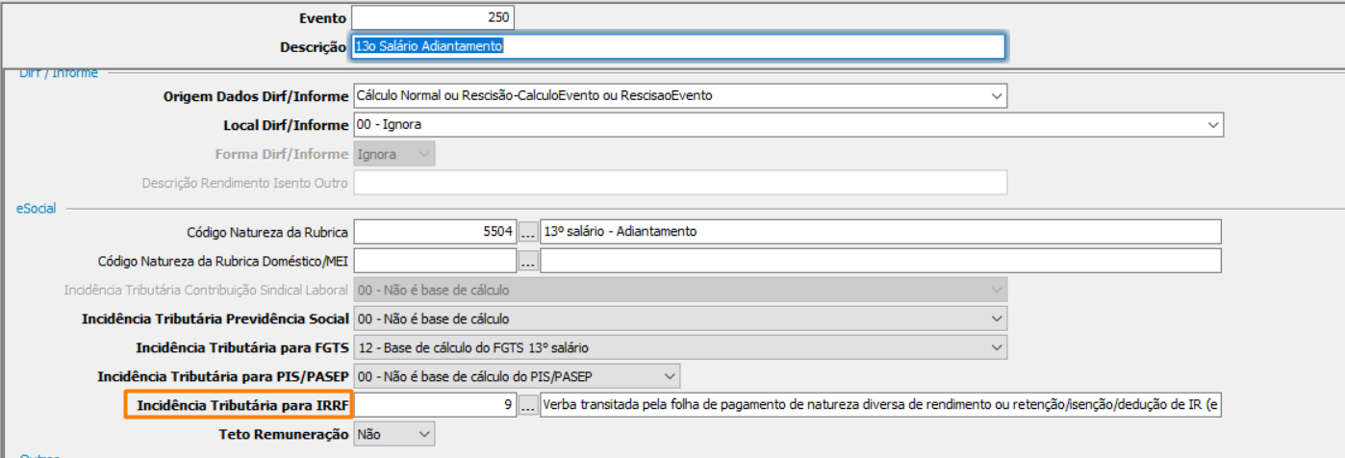Viewport: 1345px width, 458px height.
Task: Click the '13º salário - Adiantamento' description field
Action: tap(880, 232)
